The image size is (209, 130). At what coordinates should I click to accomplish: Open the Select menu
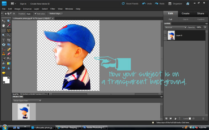click(x=45, y=9)
